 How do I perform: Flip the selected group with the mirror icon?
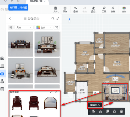click(101, 111)
